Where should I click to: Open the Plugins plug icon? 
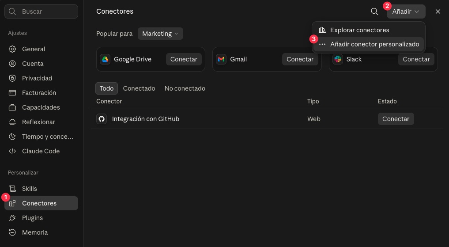(12, 218)
